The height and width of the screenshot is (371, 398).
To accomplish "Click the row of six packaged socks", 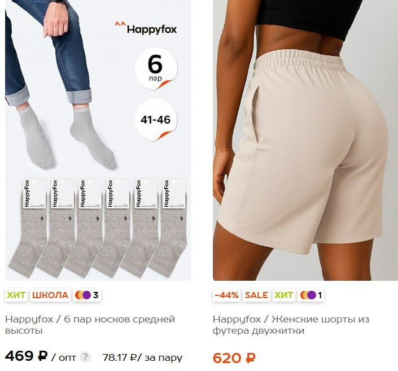I will [98, 228].
